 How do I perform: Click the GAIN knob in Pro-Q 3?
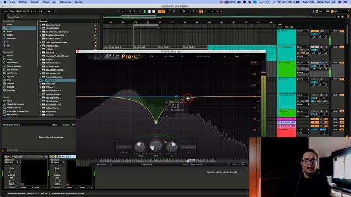[x=156, y=146]
